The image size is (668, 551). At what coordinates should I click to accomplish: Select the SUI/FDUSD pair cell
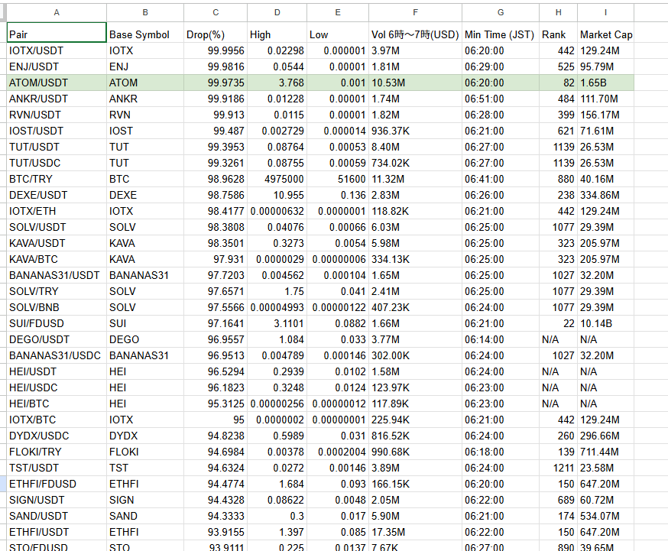pyautogui.click(x=57, y=323)
